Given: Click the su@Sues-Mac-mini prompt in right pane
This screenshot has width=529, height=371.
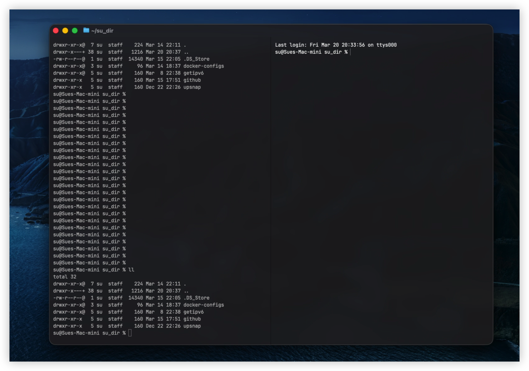Looking at the screenshot, I should click(298, 52).
